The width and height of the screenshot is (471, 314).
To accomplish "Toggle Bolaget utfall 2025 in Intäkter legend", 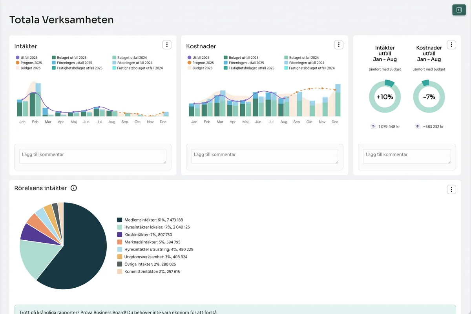I will click(x=69, y=58).
